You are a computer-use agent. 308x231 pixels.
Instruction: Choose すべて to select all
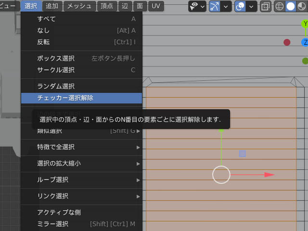pyautogui.click(x=81, y=19)
